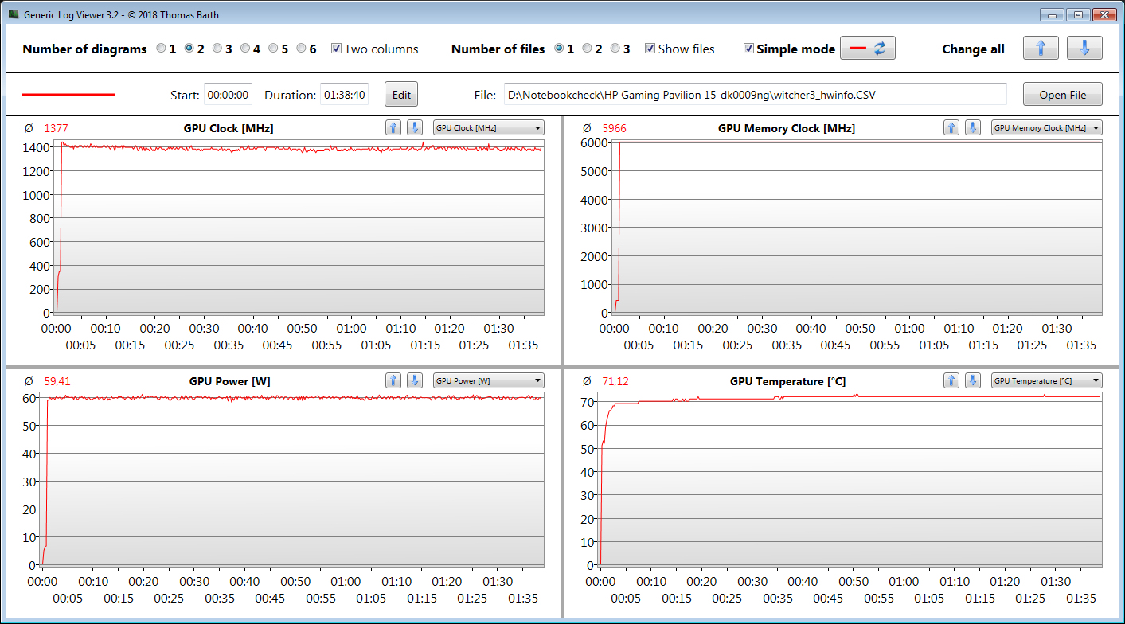Click down arrow in GPU Memory Clock diagram

973,128
